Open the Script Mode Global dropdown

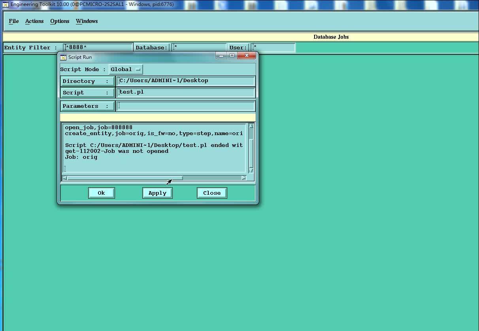126,70
